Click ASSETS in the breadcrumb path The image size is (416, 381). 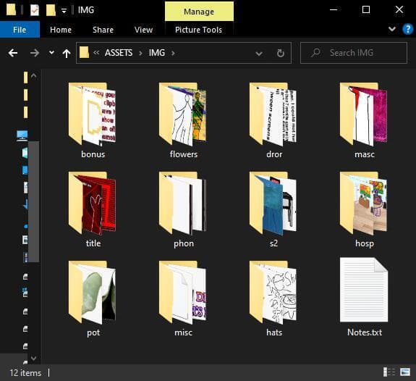[119, 53]
